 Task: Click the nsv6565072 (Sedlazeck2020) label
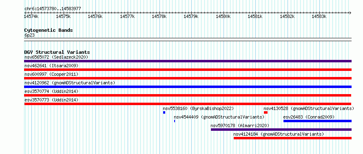(56, 57)
